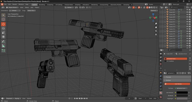
Task: Click the pan view hand icon
Action: coord(156,27)
